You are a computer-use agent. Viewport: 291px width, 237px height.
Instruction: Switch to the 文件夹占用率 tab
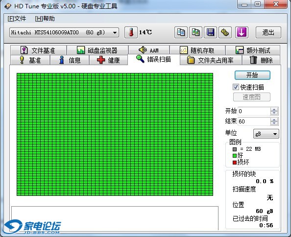click(x=211, y=60)
